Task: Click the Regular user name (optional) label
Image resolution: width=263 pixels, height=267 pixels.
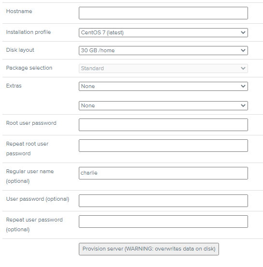Action: (30, 176)
